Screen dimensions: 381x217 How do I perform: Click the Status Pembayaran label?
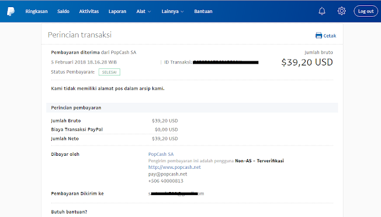pyautogui.click(x=73, y=72)
